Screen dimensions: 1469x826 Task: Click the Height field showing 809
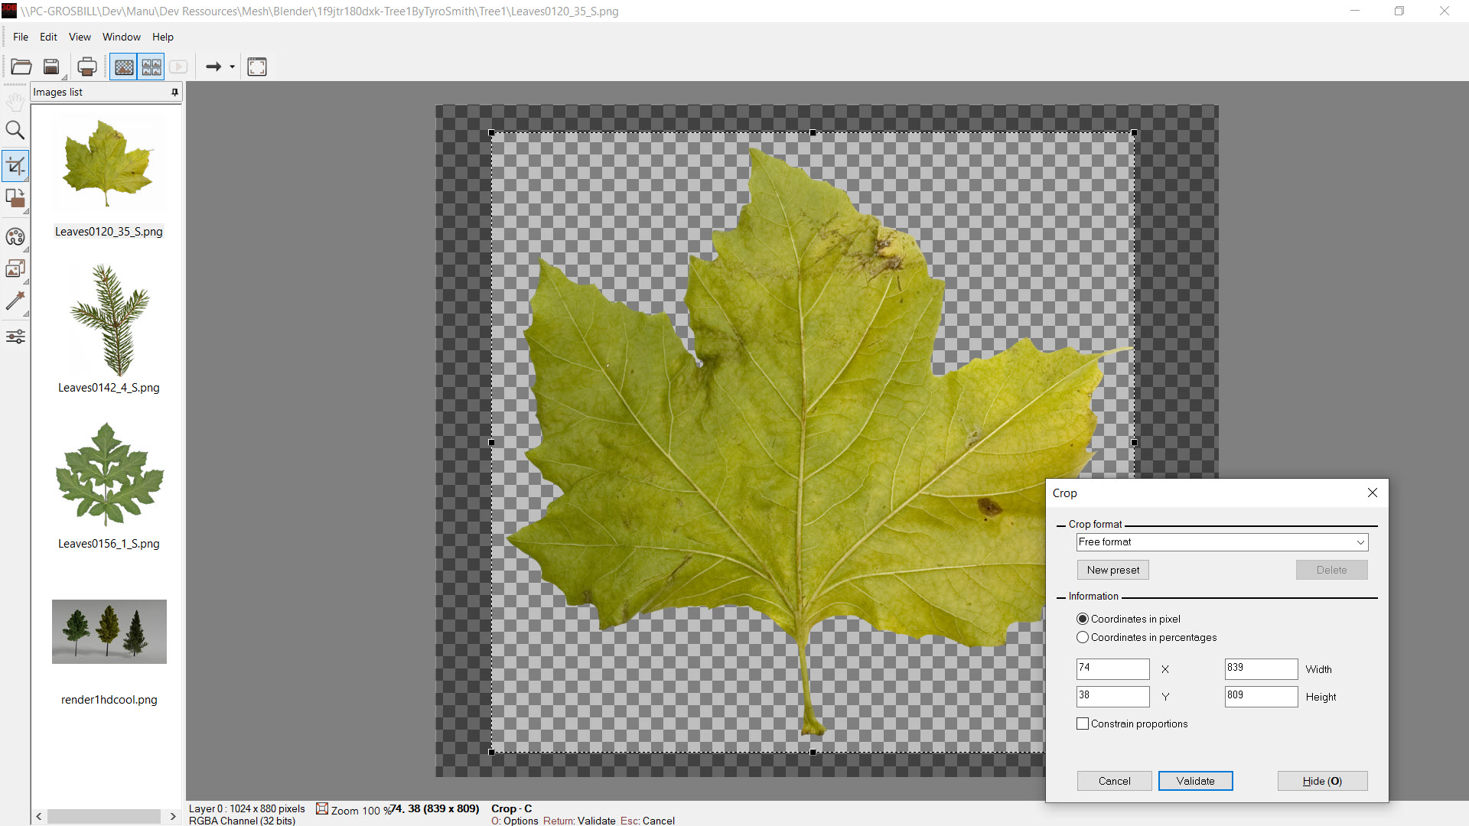click(x=1261, y=697)
